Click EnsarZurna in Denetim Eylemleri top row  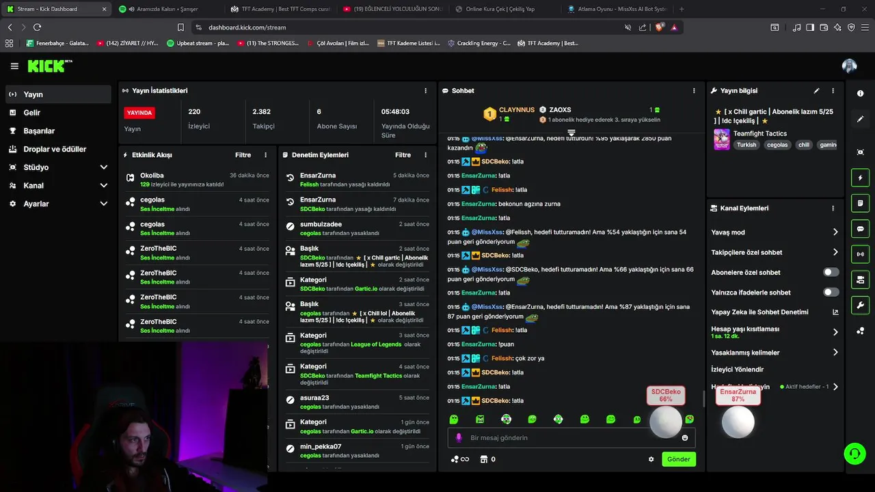[x=318, y=176]
